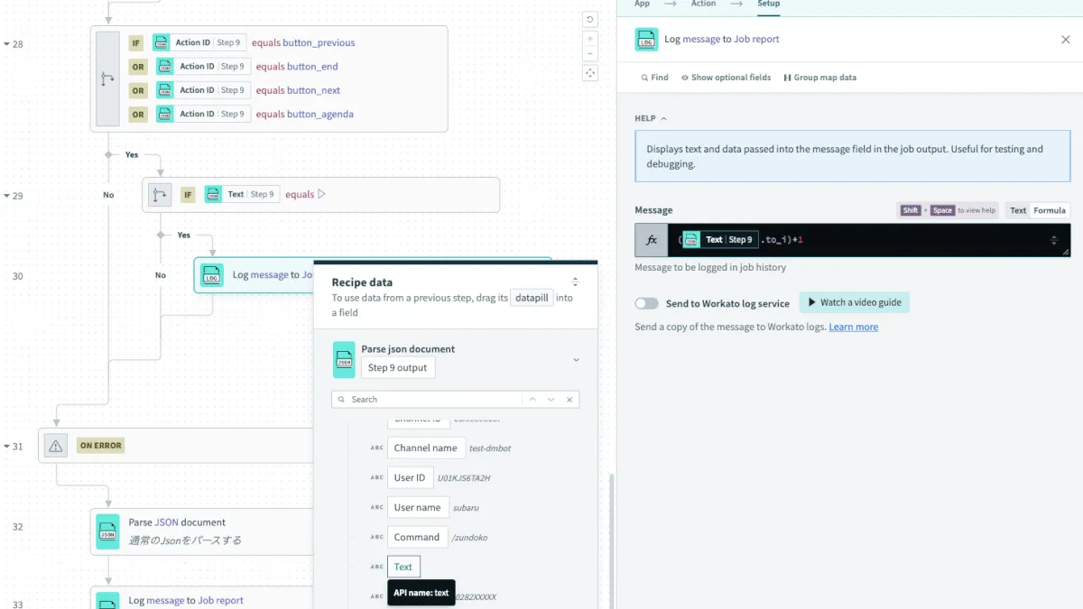Image resolution: width=1083 pixels, height=609 pixels.
Task: Click the JSON icon on step 32
Action: coord(108,531)
